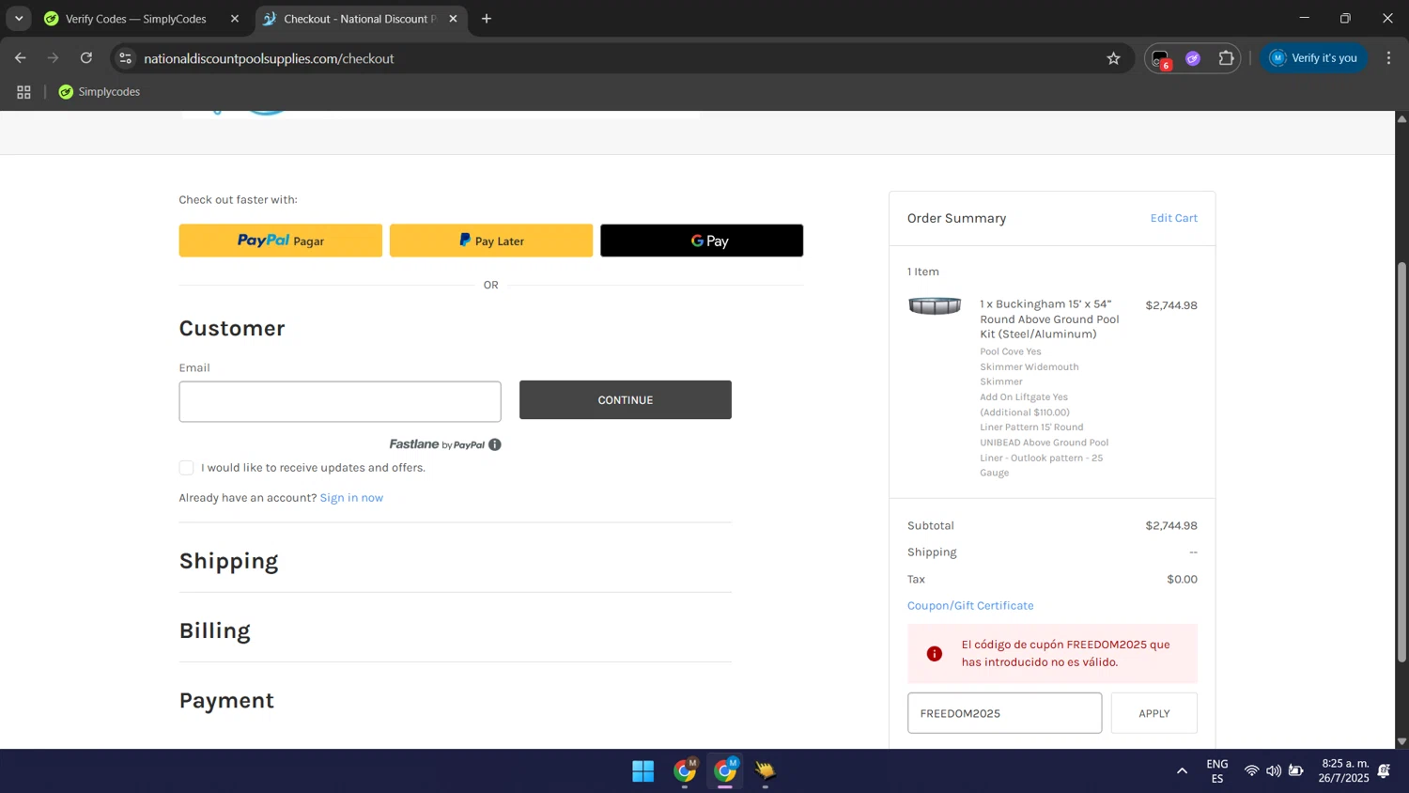Click the coupon code field with FREEDOM2025
This screenshot has height=793, width=1409.
(x=1004, y=713)
